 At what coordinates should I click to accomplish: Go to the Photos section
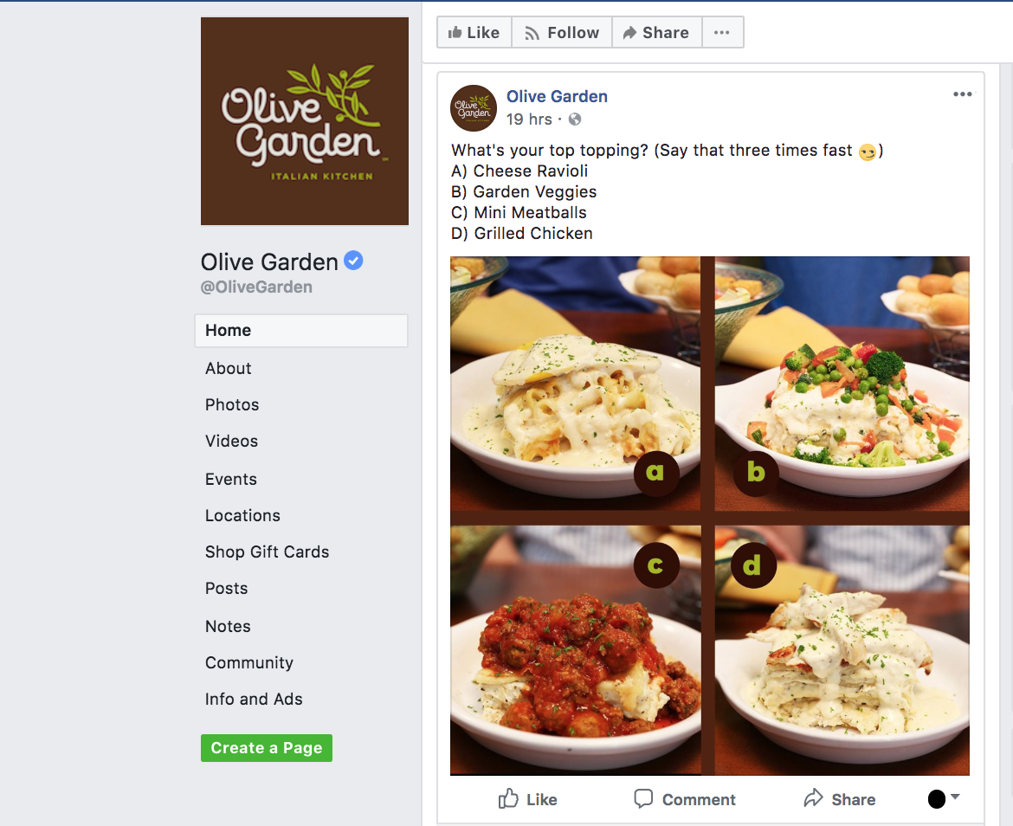coord(232,405)
